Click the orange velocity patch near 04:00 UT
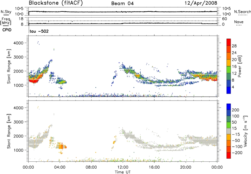Viewport: 251px width, 174px height. (x=61, y=146)
